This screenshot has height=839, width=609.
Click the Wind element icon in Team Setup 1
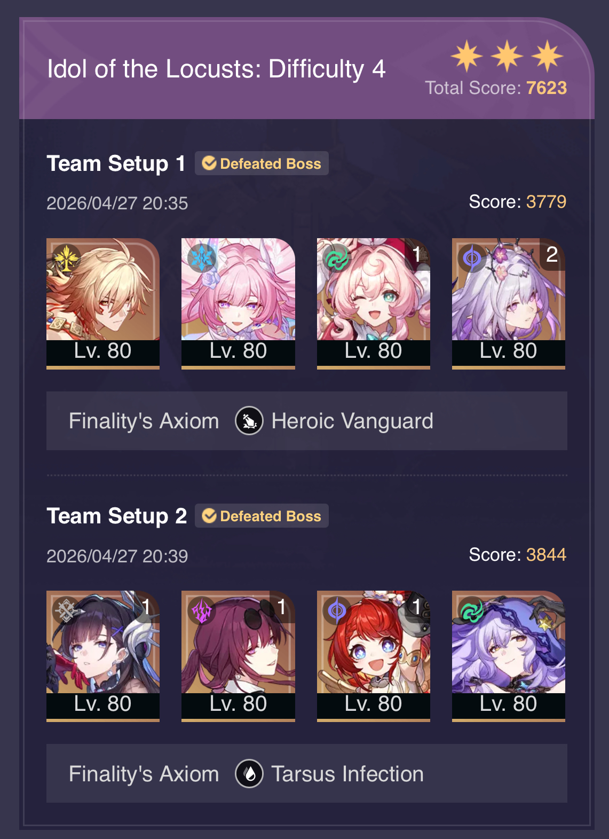(x=337, y=258)
